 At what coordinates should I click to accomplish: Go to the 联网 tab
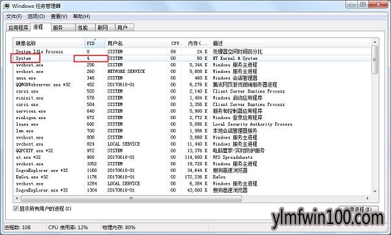tap(105, 27)
